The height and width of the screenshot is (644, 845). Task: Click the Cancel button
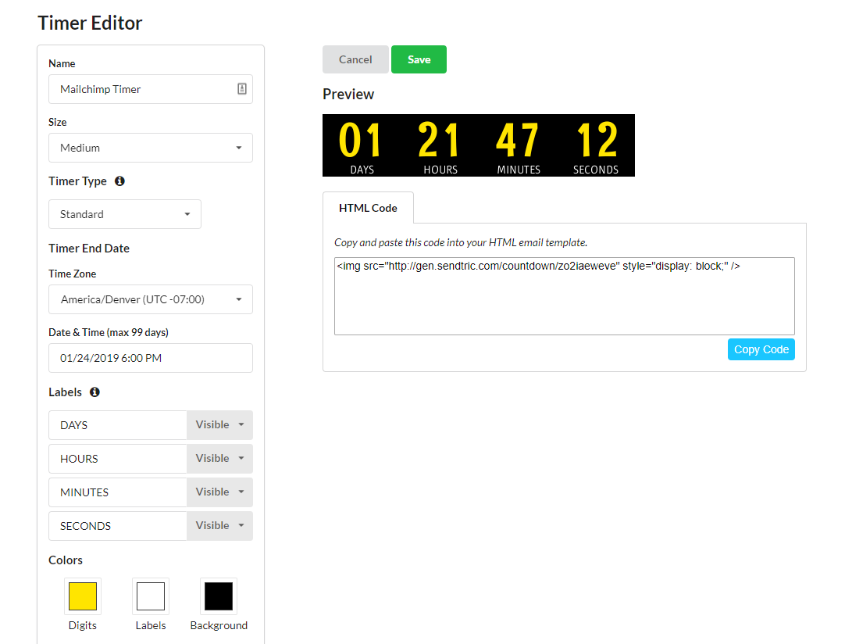tap(355, 59)
